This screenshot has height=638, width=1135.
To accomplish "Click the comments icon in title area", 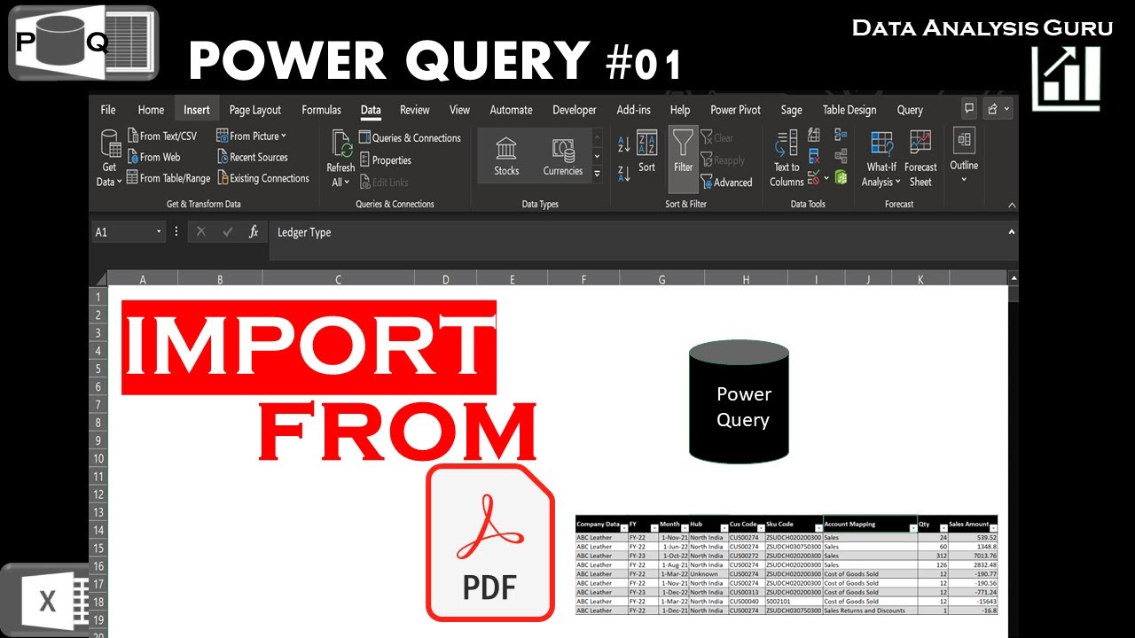I will tap(969, 108).
